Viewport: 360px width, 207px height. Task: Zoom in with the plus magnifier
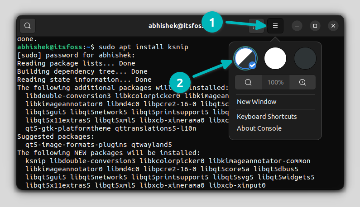tap(302, 82)
